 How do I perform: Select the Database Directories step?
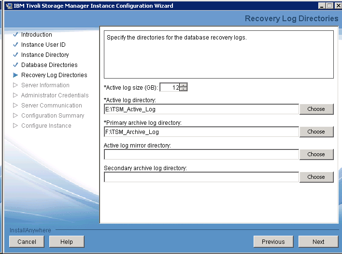point(49,65)
